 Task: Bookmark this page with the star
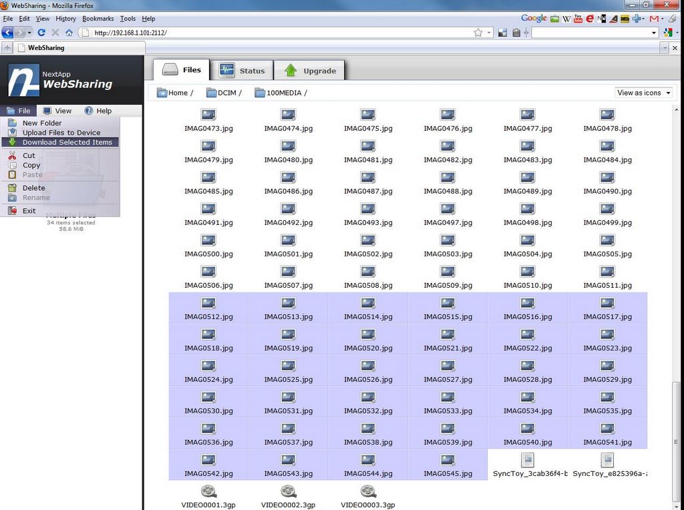click(478, 32)
